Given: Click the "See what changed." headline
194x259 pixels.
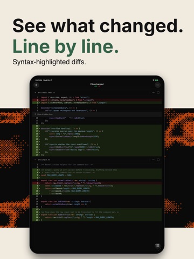Looking at the screenshot, I should tap(98, 26).
